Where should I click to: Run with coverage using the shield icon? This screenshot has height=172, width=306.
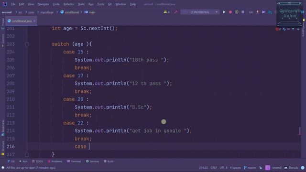tap(237, 12)
